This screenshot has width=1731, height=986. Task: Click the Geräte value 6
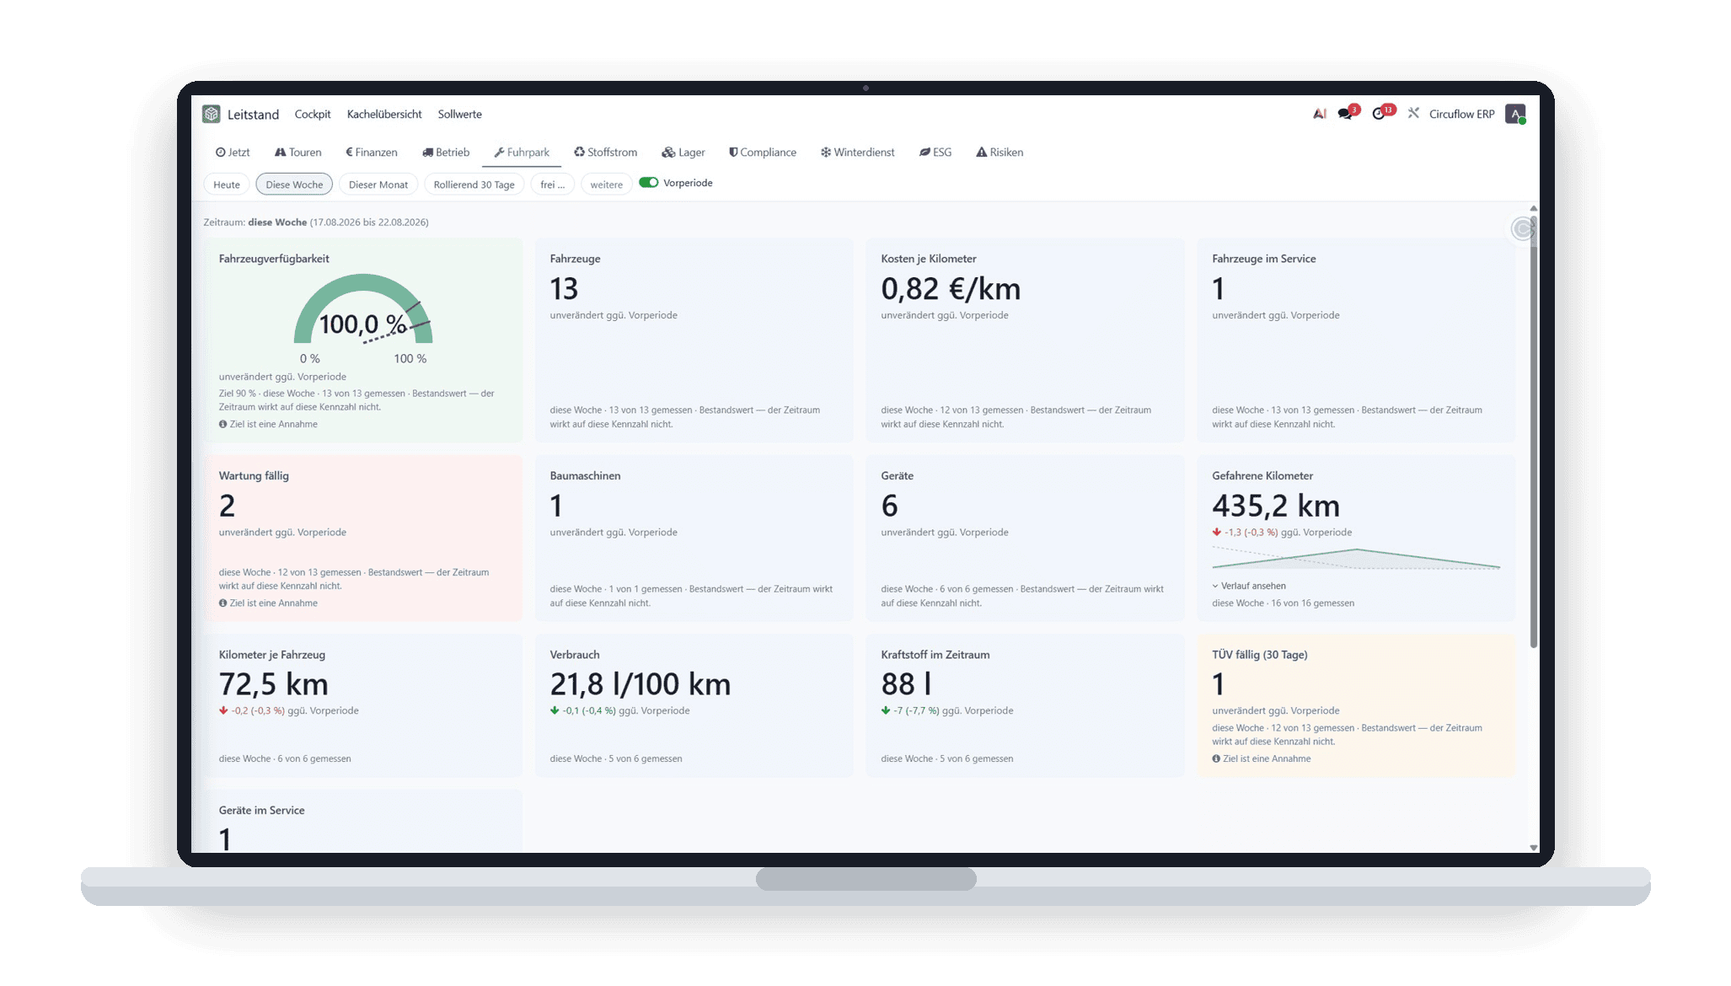pyautogui.click(x=889, y=506)
